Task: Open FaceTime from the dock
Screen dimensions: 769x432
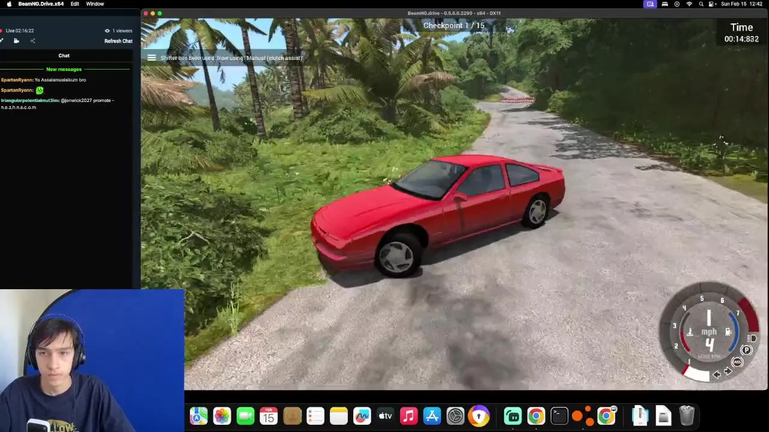Action: click(x=245, y=416)
